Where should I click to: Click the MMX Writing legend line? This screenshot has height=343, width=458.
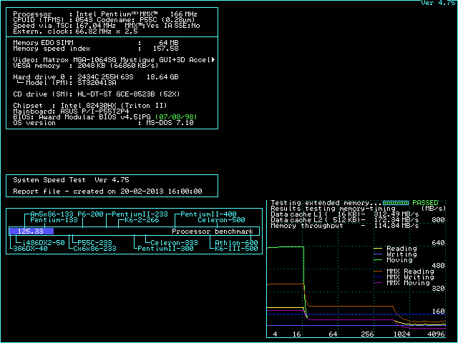pyautogui.click(x=379, y=277)
